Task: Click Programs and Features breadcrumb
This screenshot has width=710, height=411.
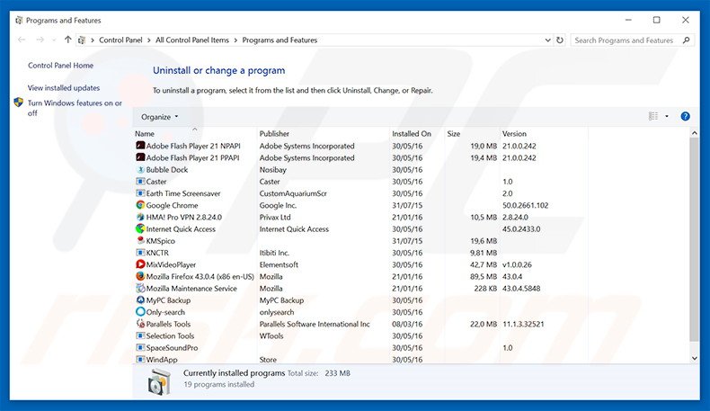Action: pos(280,40)
